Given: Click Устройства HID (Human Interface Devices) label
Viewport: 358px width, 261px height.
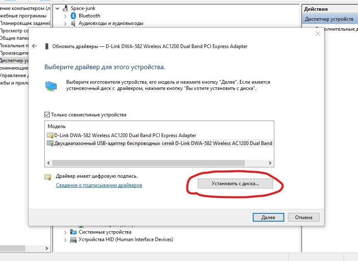Looking at the screenshot, I should pos(126,239).
